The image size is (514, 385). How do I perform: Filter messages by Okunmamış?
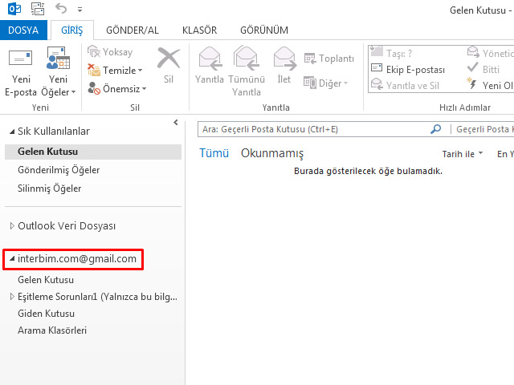(x=272, y=153)
